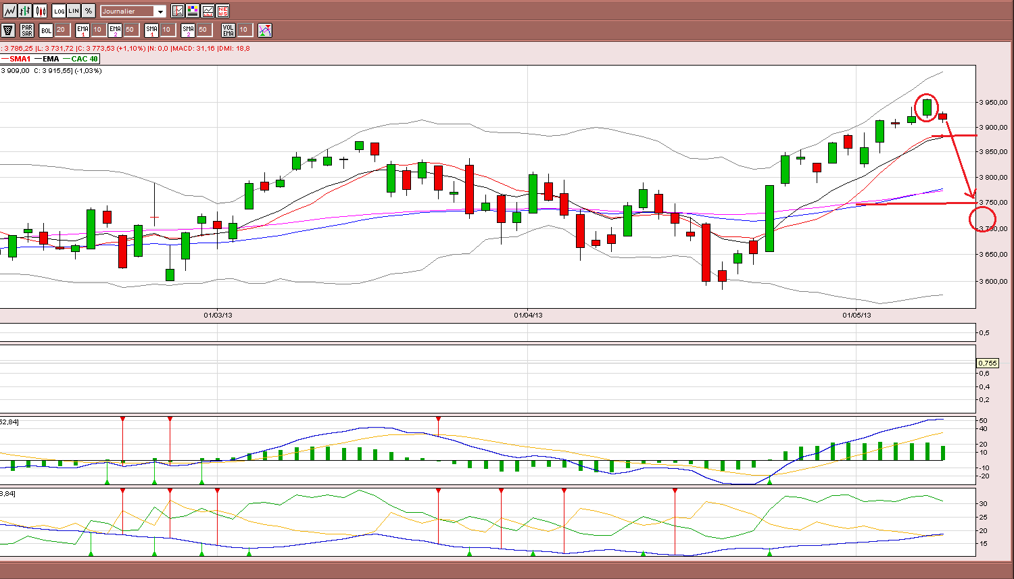The height and width of the screenshot is (579, 1014).
Task: Click the 01/04/13 date label
Action: [528, 315]
